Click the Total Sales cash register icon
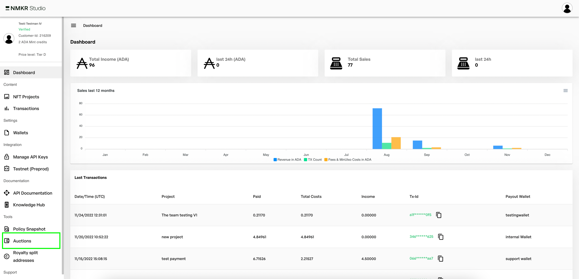The height and width of the screenshot is (279, 579). pos(336,63)
